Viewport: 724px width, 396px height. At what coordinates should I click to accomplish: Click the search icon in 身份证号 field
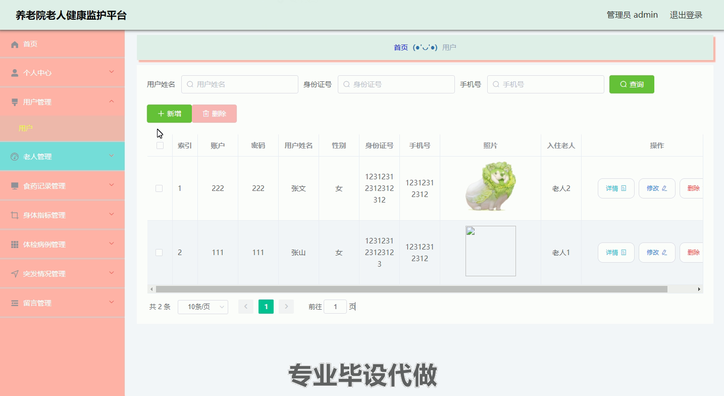click(x=346, y=84)
